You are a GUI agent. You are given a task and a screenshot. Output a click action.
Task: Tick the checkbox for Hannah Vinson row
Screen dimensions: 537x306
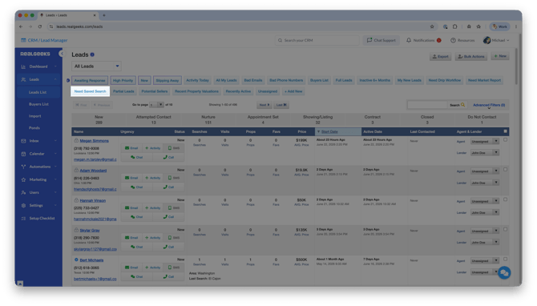(505, 199)
